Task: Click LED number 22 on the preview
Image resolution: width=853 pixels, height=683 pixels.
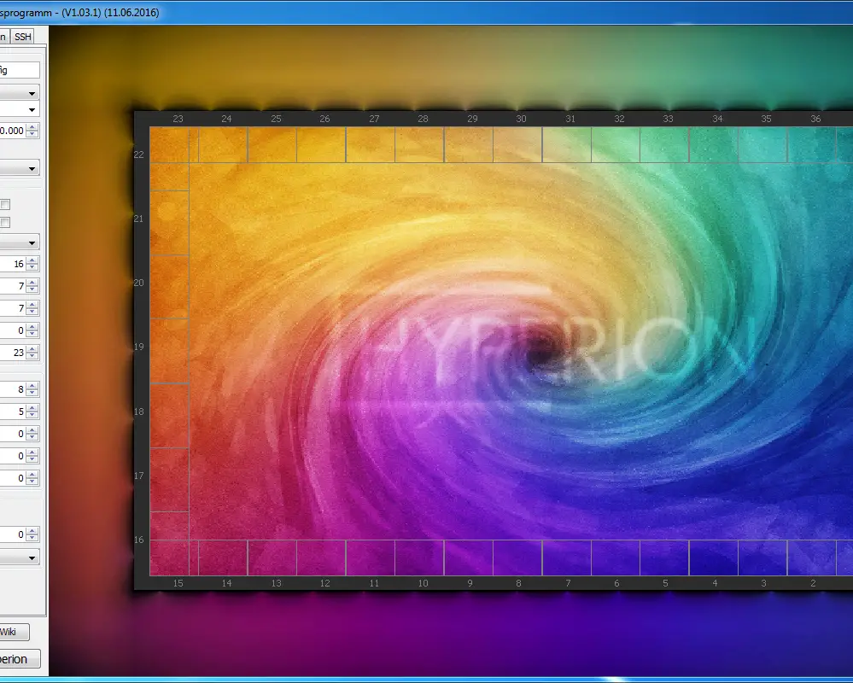Action: 138,155
